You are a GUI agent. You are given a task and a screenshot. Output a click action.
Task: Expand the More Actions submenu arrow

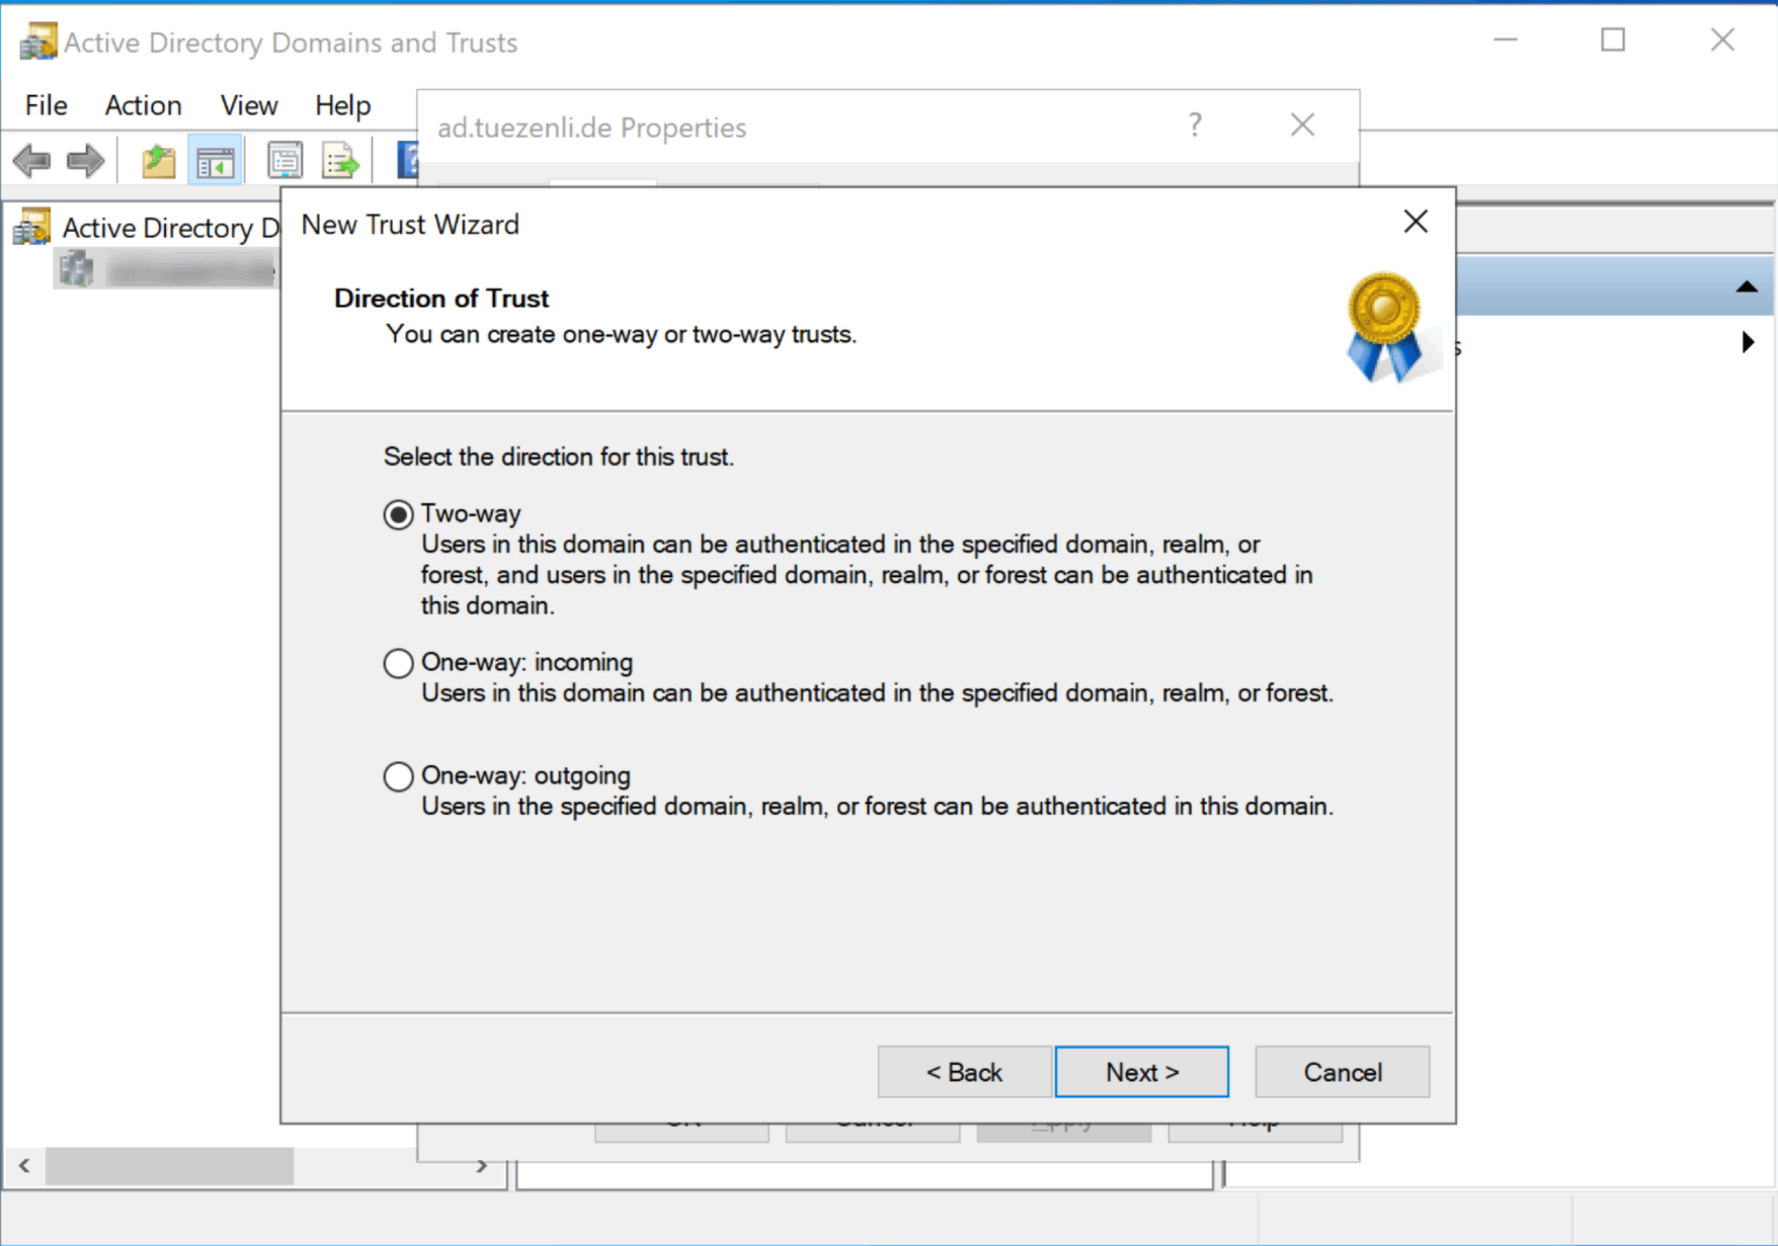tap(1748, 342)
